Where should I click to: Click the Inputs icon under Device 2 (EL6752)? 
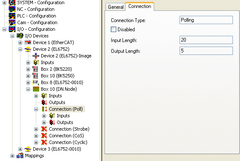pos(36,62)
